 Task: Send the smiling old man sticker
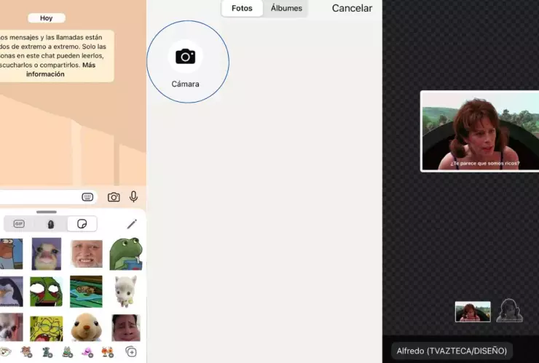point(86,254)
